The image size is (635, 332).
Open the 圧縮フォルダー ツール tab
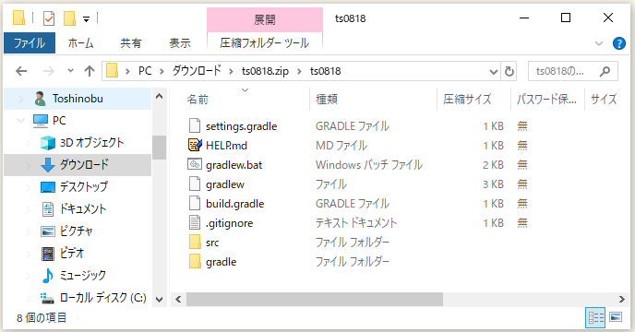[x=265, y=43]
